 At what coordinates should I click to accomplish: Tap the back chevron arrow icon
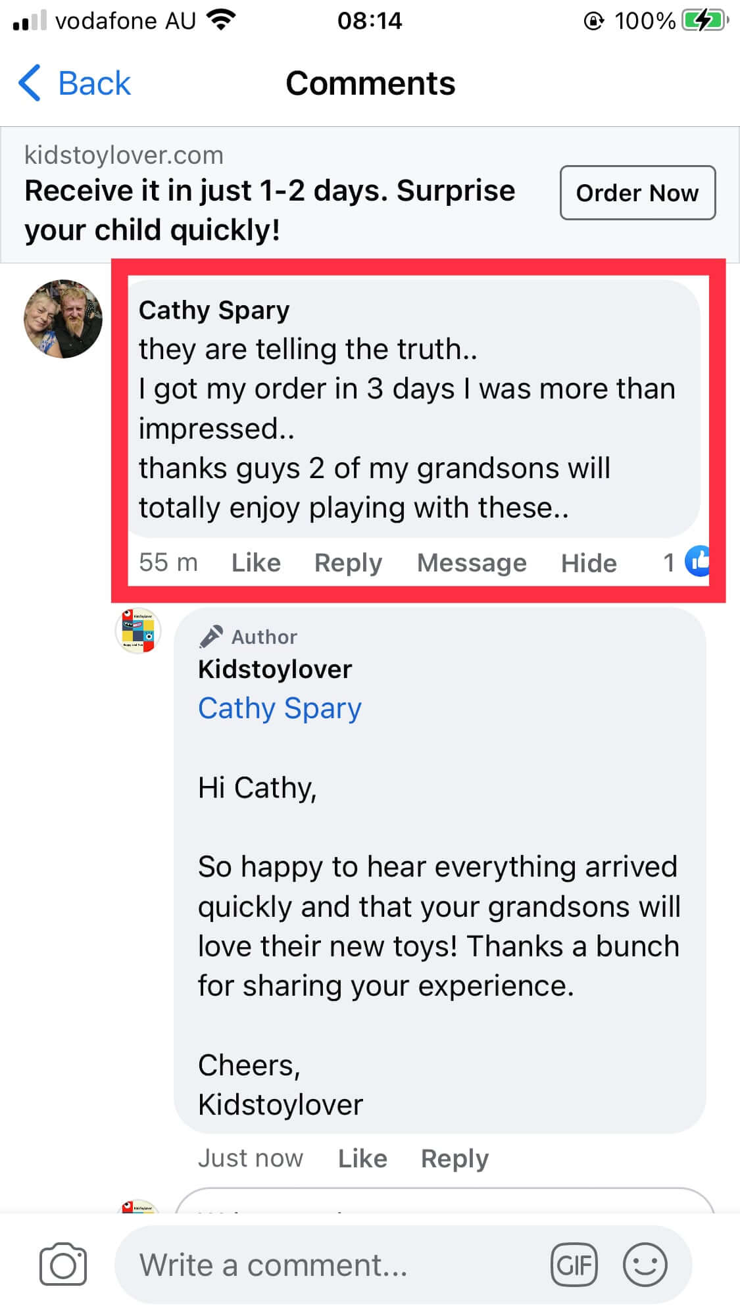tap(30, 84)
